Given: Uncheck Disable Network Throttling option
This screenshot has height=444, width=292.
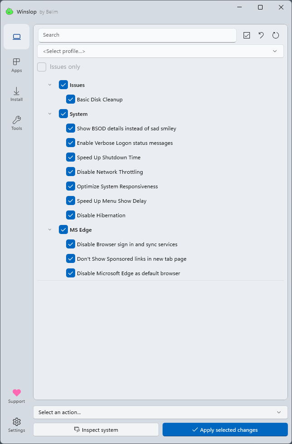Looking at the screenshot, I should (x=71, y=172).
